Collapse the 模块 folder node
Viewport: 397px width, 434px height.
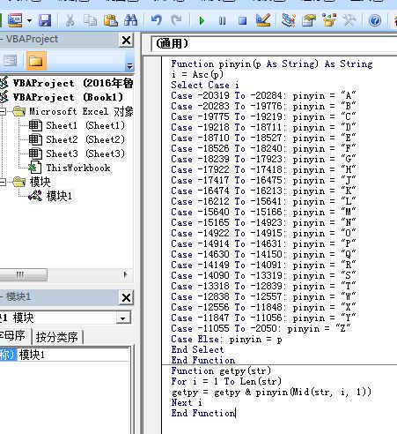3,182
